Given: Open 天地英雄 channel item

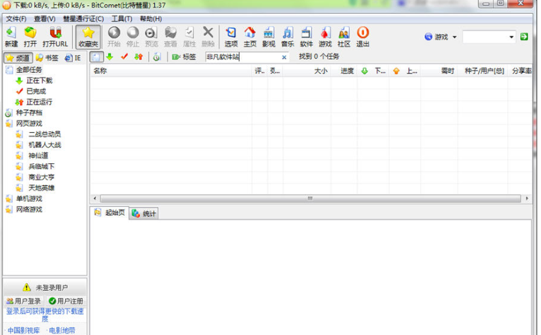Looking at the screenshot, I should click(x=41, y=188).
